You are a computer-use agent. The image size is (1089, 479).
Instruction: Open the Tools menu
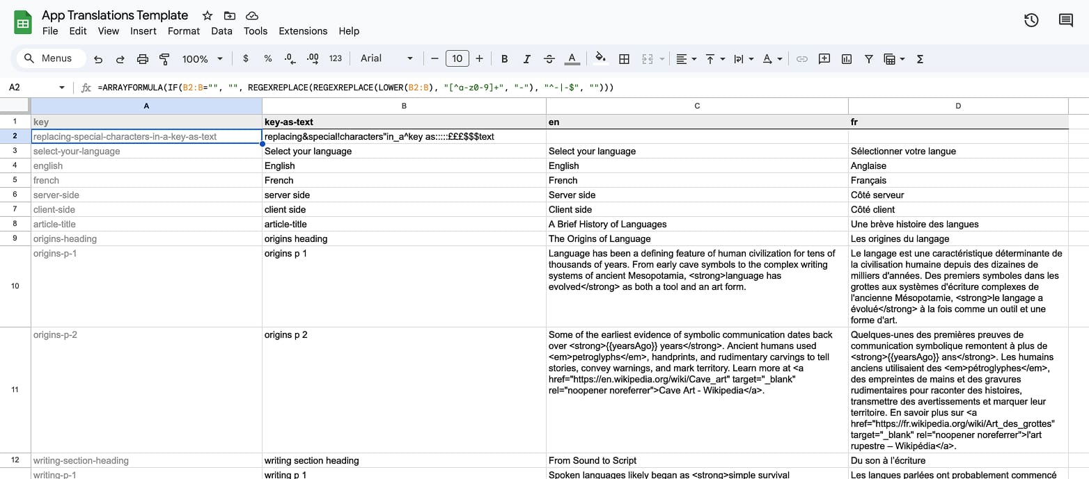point(256,31)
